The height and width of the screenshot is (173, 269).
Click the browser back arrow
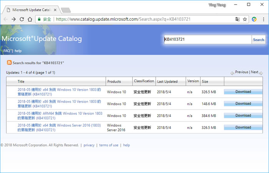(6, 19)
